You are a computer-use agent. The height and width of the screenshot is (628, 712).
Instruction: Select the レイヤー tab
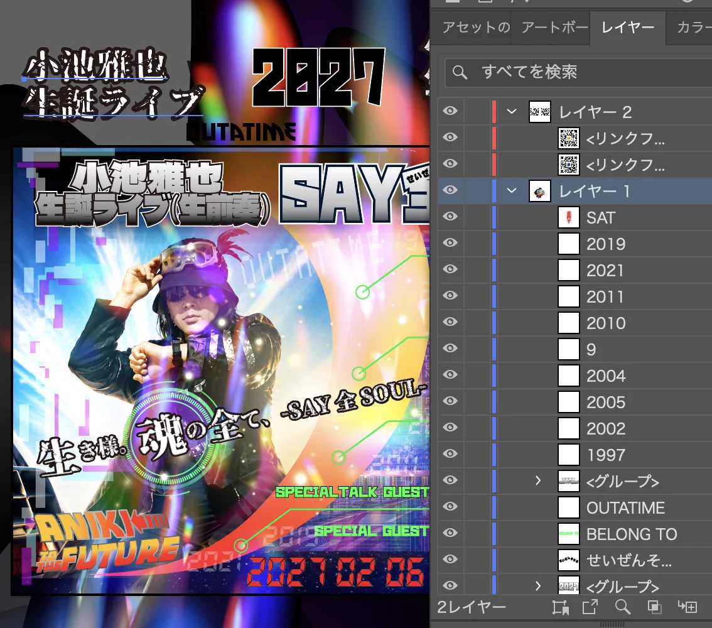tap(627, 28)
